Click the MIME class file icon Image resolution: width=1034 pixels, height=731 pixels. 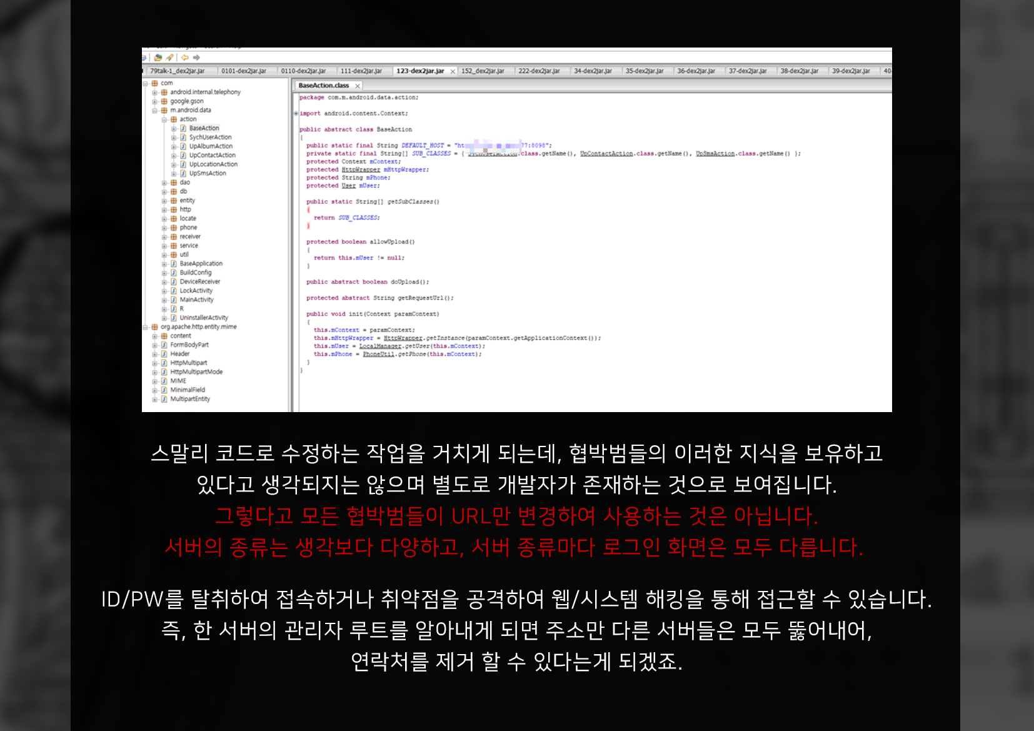pyautogui.click(x=164, y=381)
